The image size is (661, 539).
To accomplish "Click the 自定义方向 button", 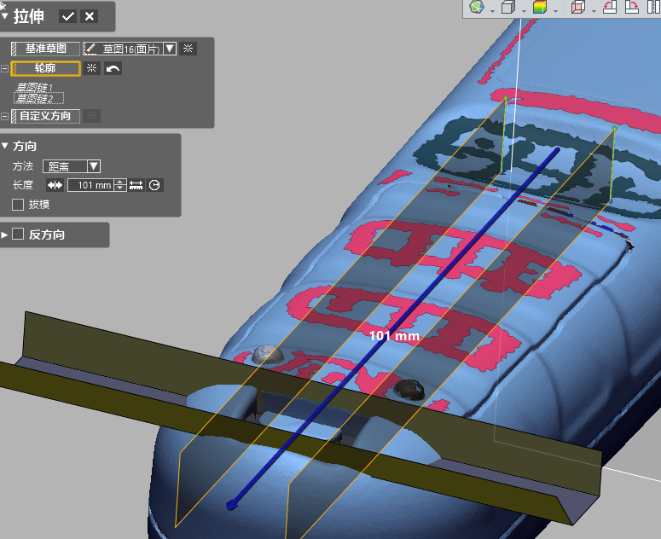I will click(45, 116).
